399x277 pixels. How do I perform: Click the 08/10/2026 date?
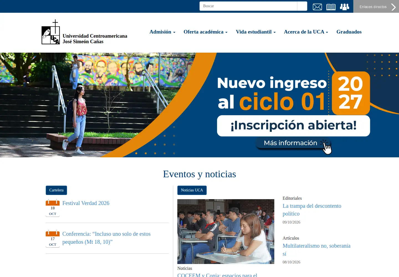pos(291,262)
